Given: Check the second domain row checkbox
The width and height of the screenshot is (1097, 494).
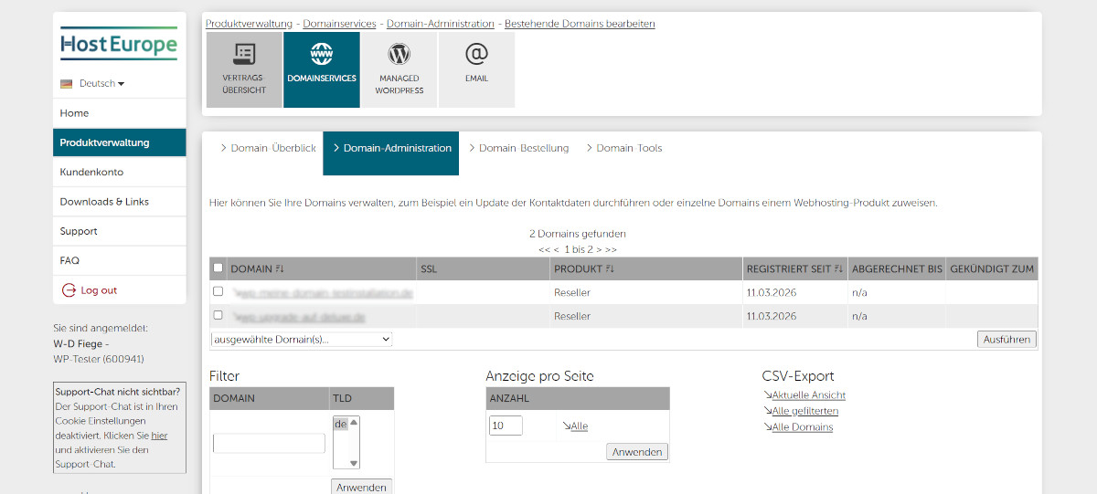Looking at the screenshot, I should click(x=218, y=315).
